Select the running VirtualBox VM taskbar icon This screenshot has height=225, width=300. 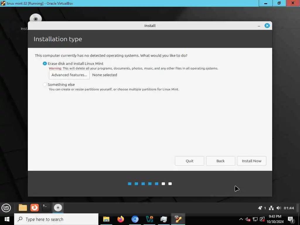(178, 219)
